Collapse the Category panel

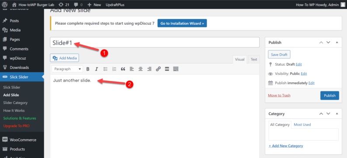pyautogui.click(x=337, y=114)
